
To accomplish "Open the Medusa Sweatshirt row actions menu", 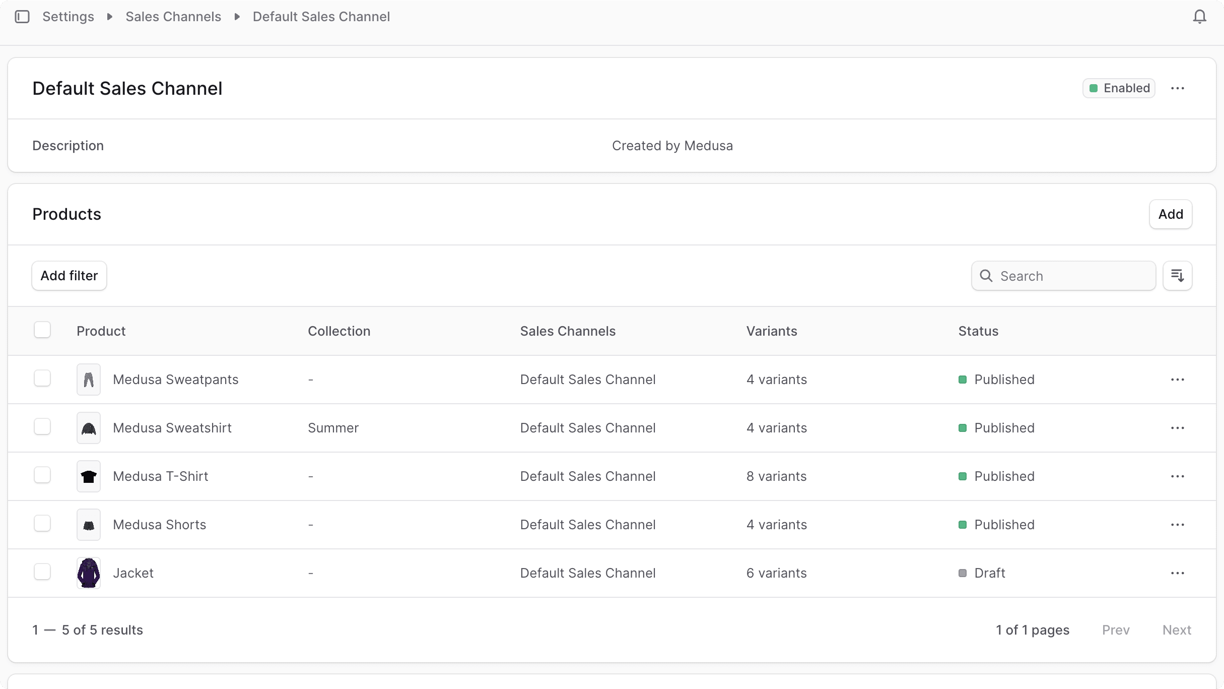I will click(1177, 427).
